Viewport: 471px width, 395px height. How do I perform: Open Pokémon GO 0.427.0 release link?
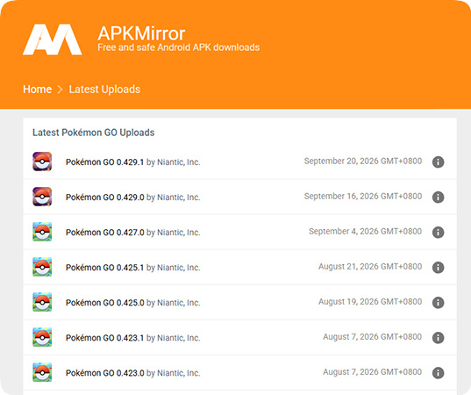(x=105, y=233)
